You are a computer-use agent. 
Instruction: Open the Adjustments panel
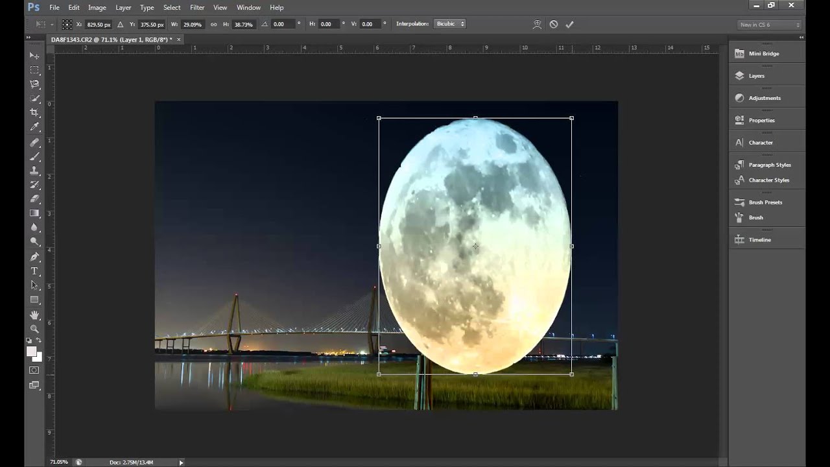point(764,98)
